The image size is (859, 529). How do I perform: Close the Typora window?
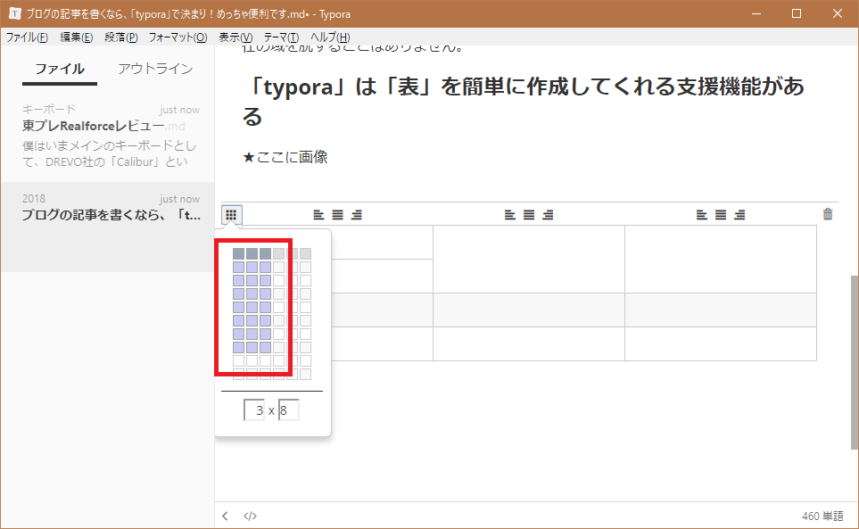point(837,13)
